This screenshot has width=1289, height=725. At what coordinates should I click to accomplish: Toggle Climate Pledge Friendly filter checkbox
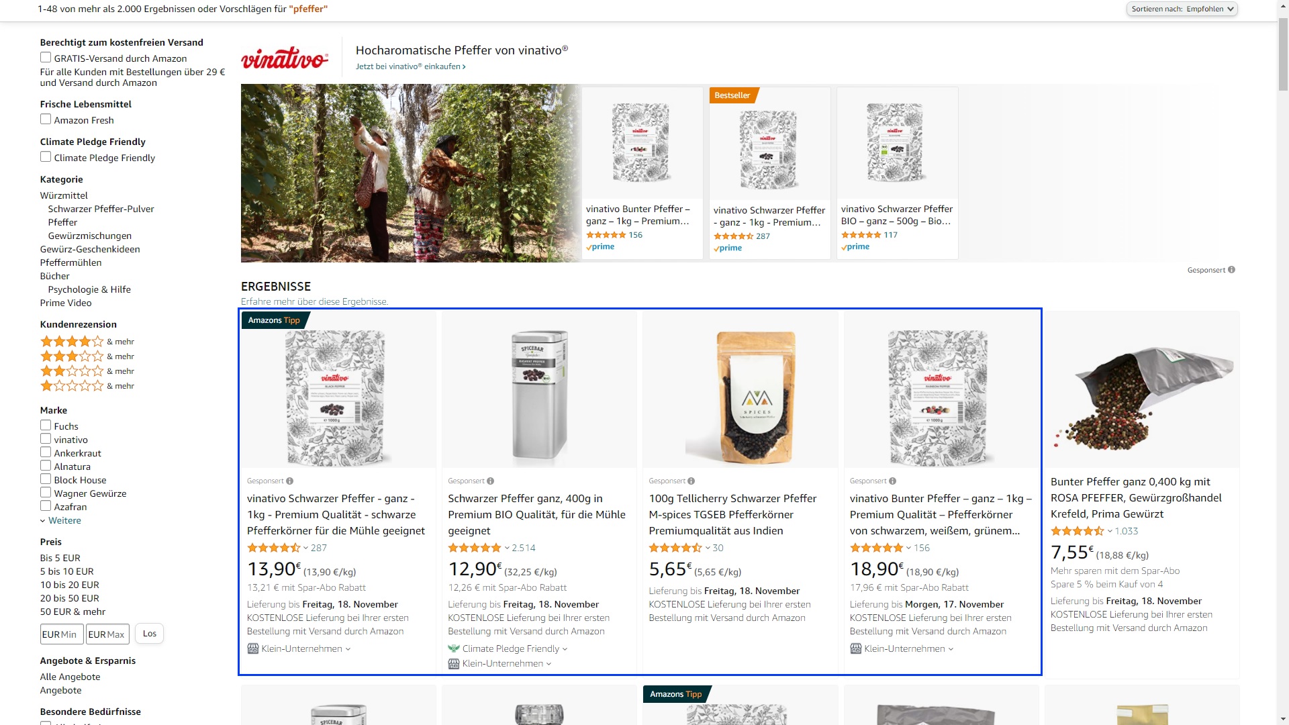[46, 156]
